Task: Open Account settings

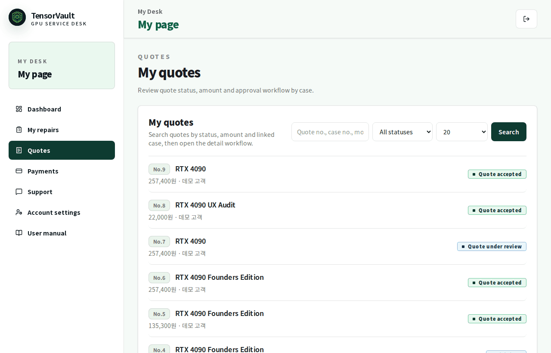Action: (x=62, y=212)
